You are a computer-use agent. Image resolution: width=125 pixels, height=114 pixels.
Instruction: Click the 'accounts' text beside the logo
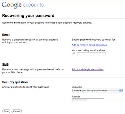tap(33, 5)
